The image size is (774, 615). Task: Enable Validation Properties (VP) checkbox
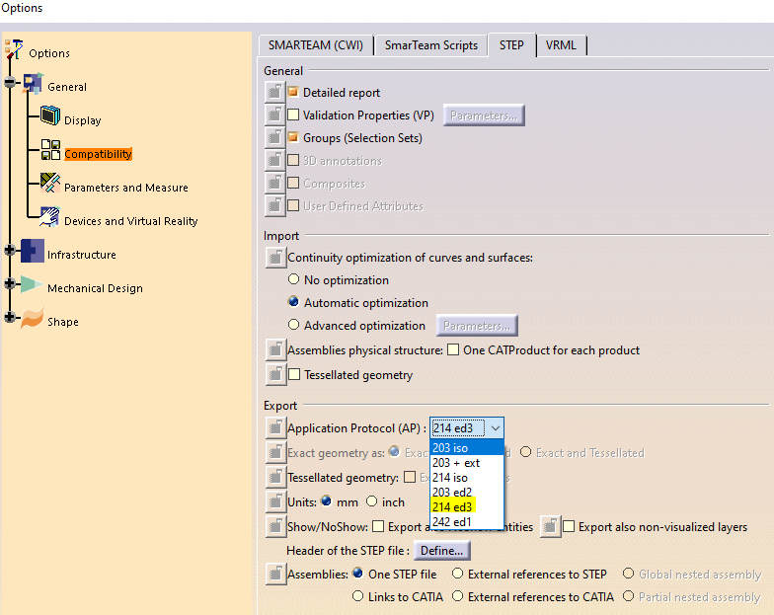point(293,115)
